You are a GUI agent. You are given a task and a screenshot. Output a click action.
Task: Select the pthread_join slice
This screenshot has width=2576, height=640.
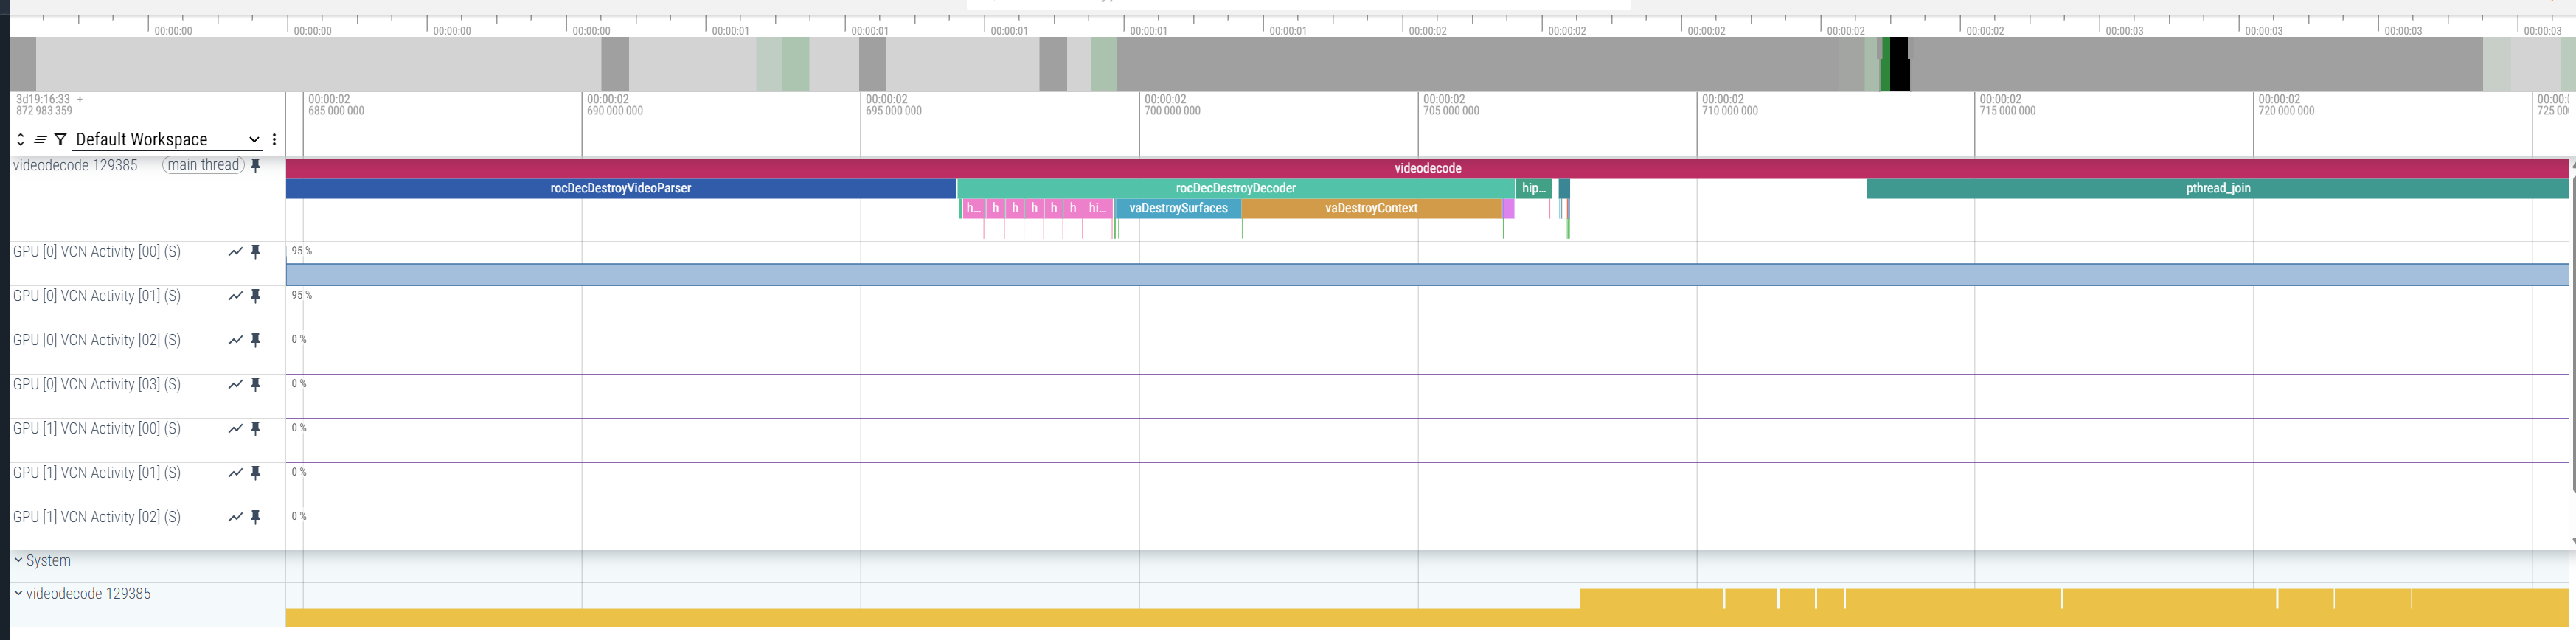2217,188
